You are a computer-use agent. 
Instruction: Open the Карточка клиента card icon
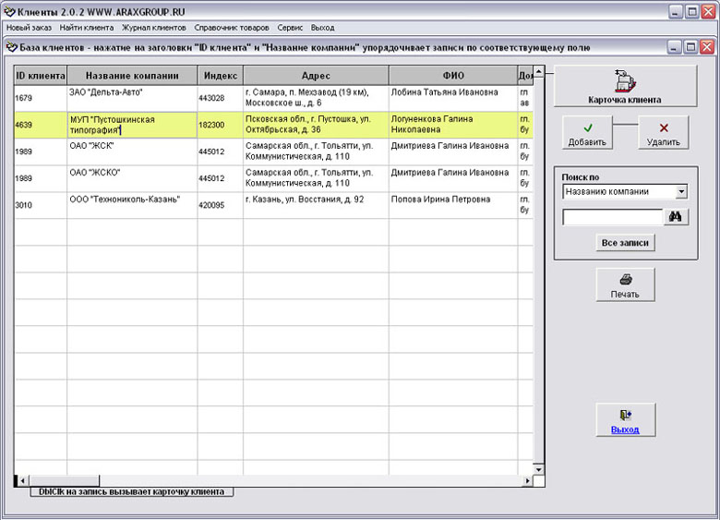click(x=625, y=80)
